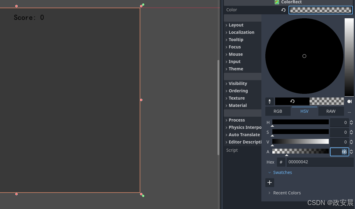Pick a color in the circular color wheel
This screenshot has height=209, width=355.
click(x=304, y=56)
